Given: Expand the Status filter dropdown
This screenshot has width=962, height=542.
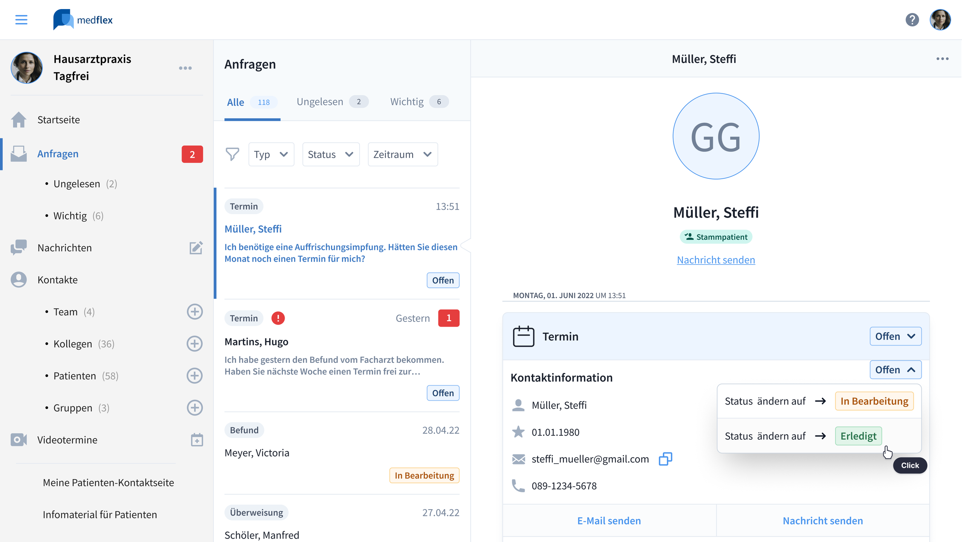Looking at the screenshot, I should (331, 154).
